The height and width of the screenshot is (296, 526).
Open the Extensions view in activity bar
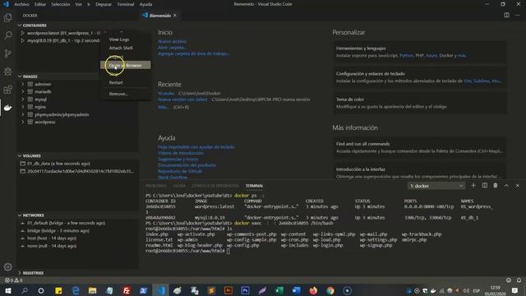(7, 90)
